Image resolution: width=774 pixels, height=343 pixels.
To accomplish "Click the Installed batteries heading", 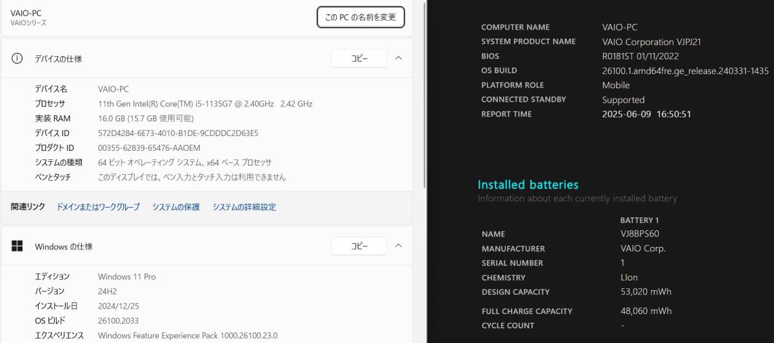I will (x=528, y=185).
